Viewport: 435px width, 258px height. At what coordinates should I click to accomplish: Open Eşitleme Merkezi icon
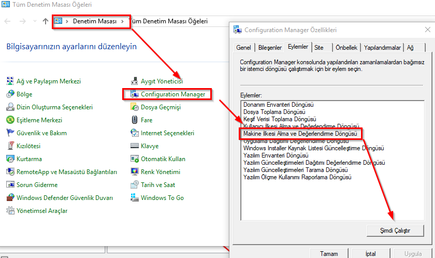10,120
